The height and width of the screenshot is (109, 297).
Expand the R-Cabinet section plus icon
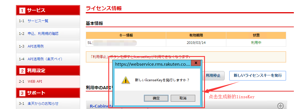[x=280, y=106]
